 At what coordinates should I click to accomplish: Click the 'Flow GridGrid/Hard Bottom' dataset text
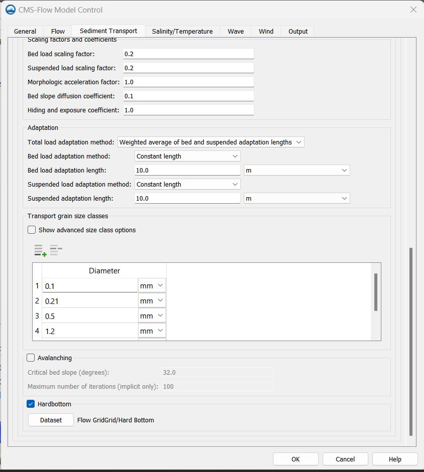[115, 420]
